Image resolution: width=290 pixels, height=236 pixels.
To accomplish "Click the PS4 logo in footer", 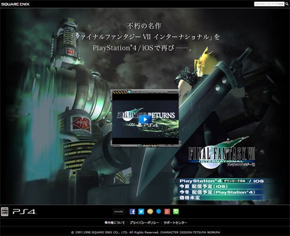I will click(24, 212).
